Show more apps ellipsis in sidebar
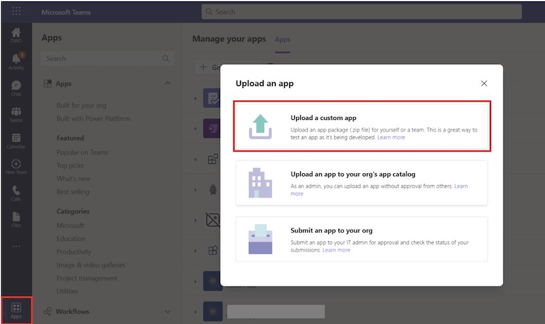Viewport: 545px width, 324px height. (16, 246)
